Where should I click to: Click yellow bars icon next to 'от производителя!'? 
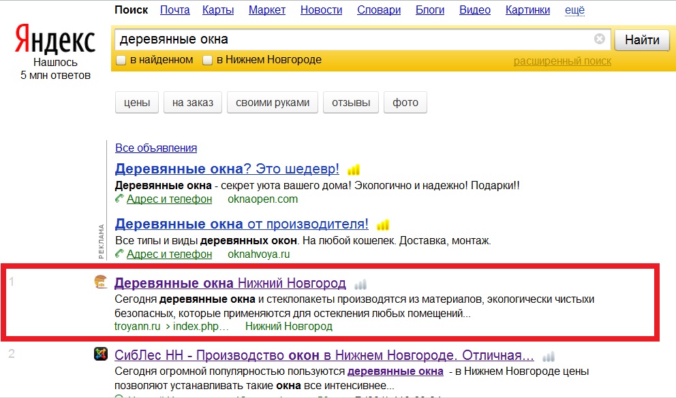point(383,225)
